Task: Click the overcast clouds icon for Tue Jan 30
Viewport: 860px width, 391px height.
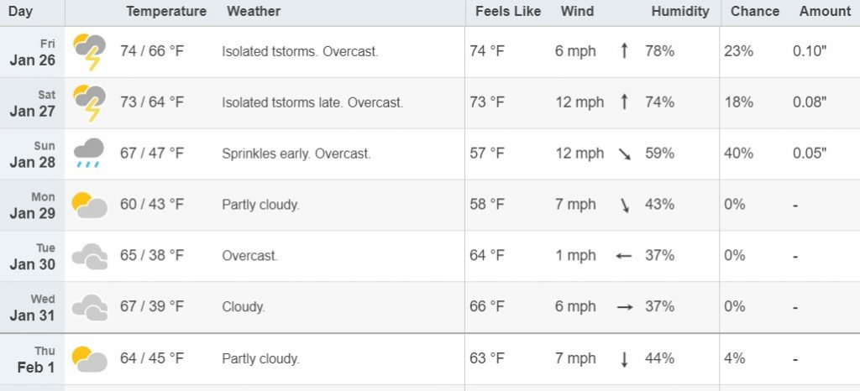Action: [x=89, y=256]
